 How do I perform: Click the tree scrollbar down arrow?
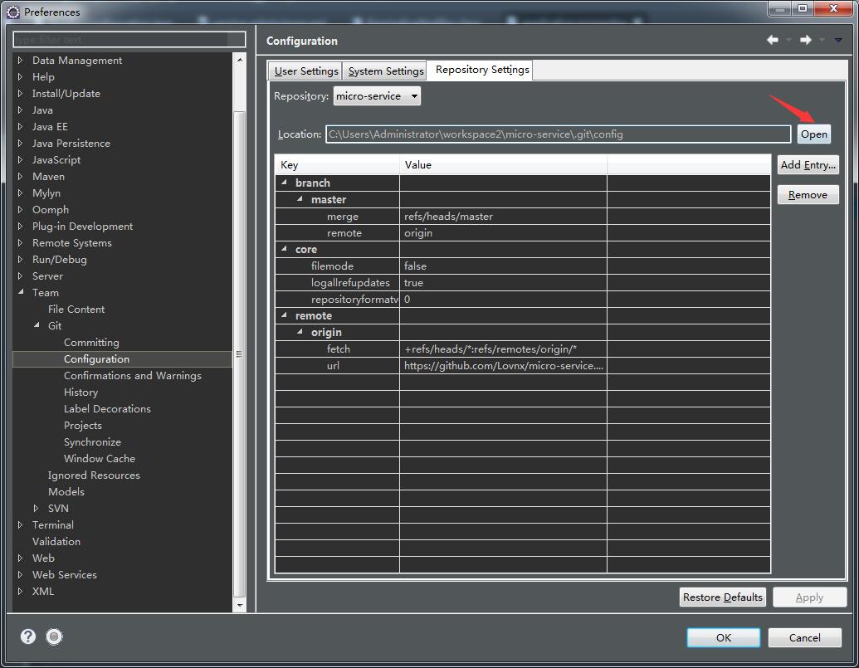[239, 605]
